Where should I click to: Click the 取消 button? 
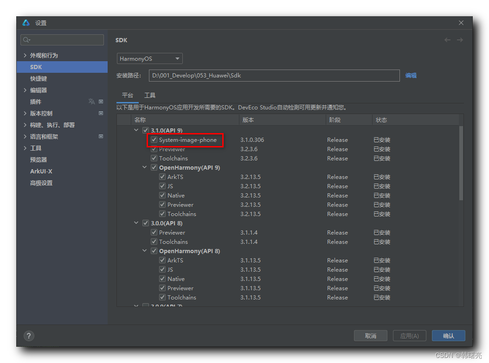click(x=371, y=336)
